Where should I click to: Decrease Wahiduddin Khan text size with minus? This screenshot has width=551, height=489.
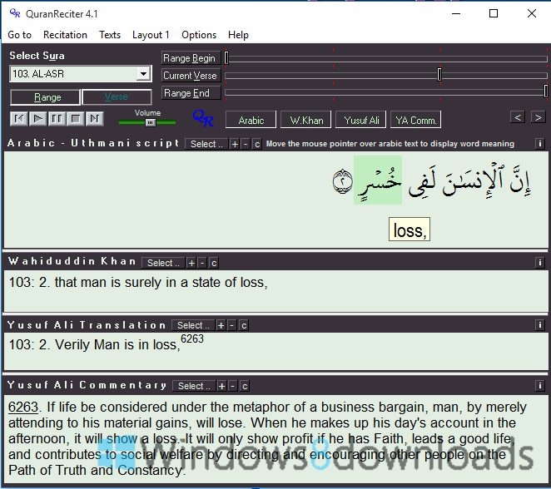202,263
